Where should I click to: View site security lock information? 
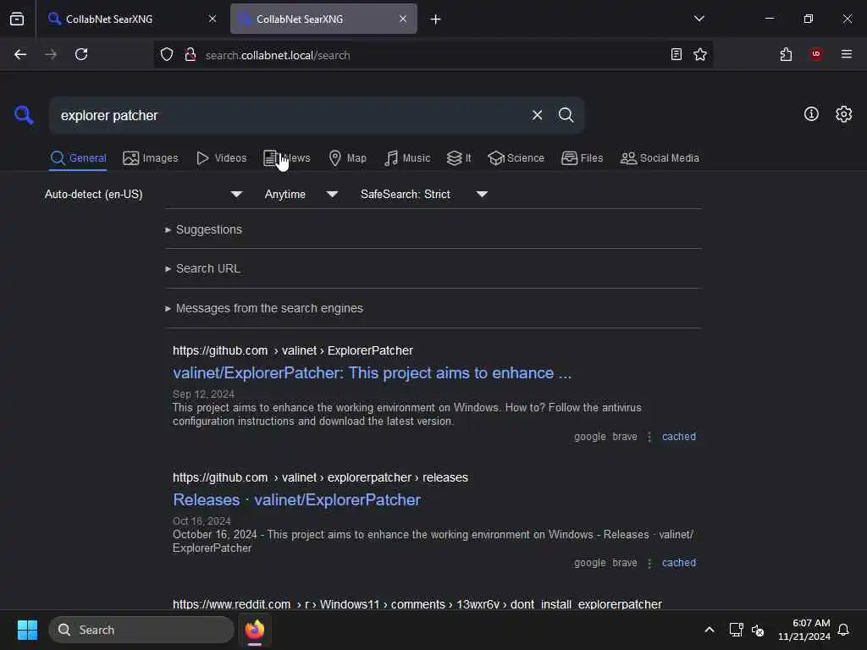coord(191,55)
